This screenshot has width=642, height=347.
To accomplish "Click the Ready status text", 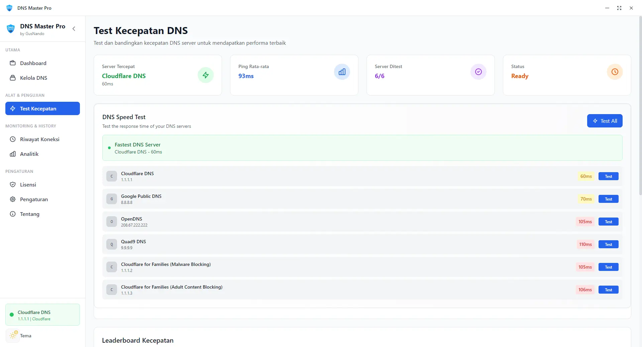I will point(520,76).
